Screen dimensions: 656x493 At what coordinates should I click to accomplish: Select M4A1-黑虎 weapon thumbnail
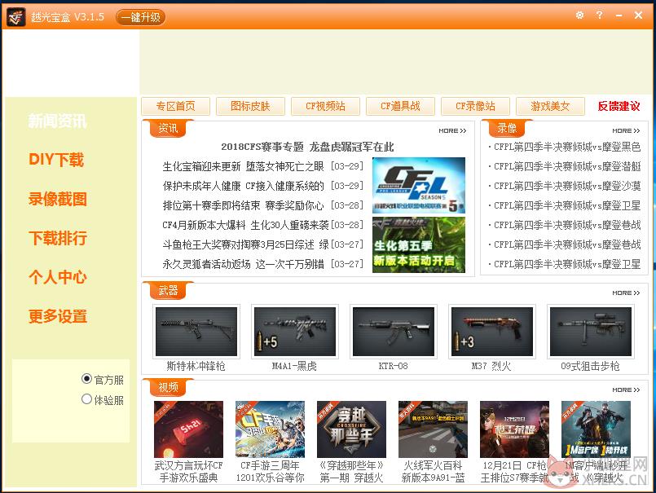click(295, 332)
